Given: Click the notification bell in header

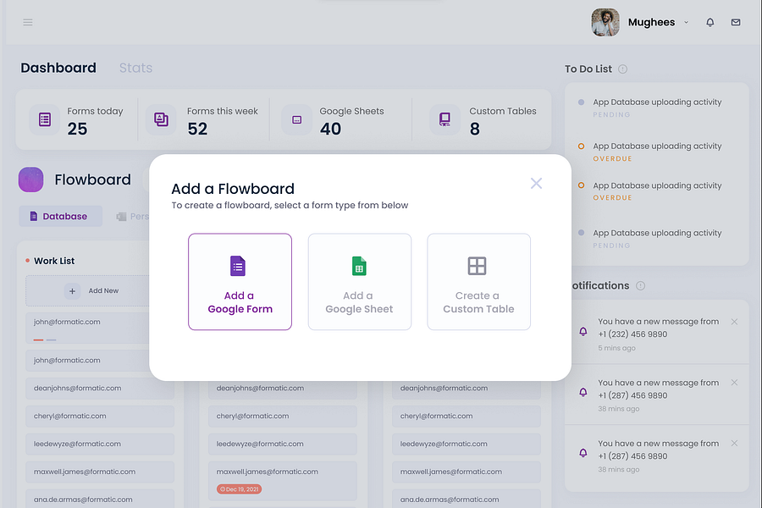Looking at the screenshot, I should pyautogui.click(x=710, y=22).
